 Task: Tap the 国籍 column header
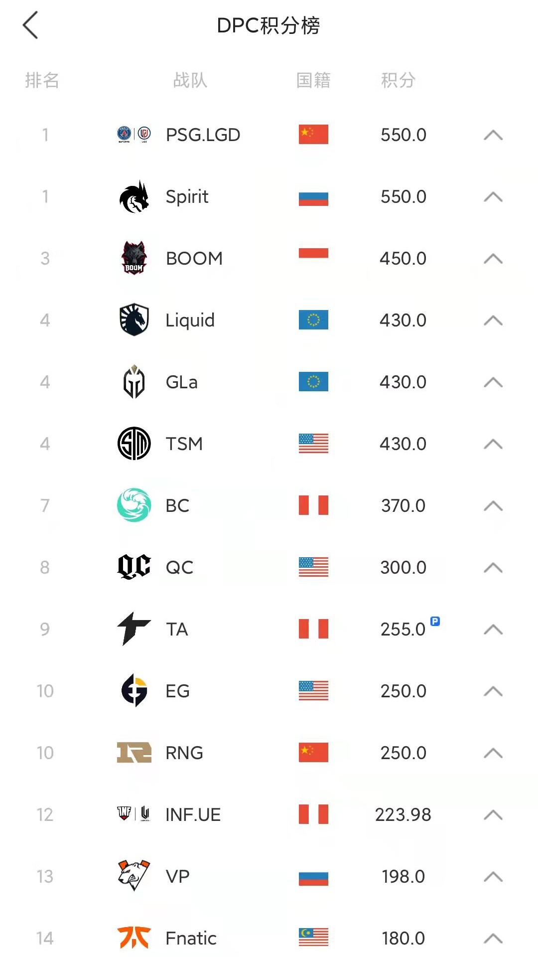click(313, 80)
